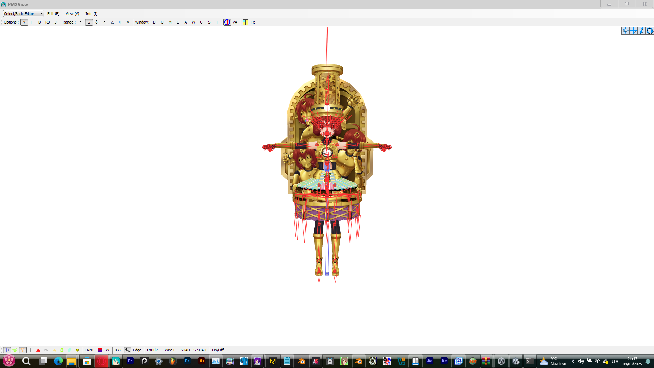This screenshot has width=654, height=368.
Task: Toggle the orange hatch display icon
Action: click(22, 350)
